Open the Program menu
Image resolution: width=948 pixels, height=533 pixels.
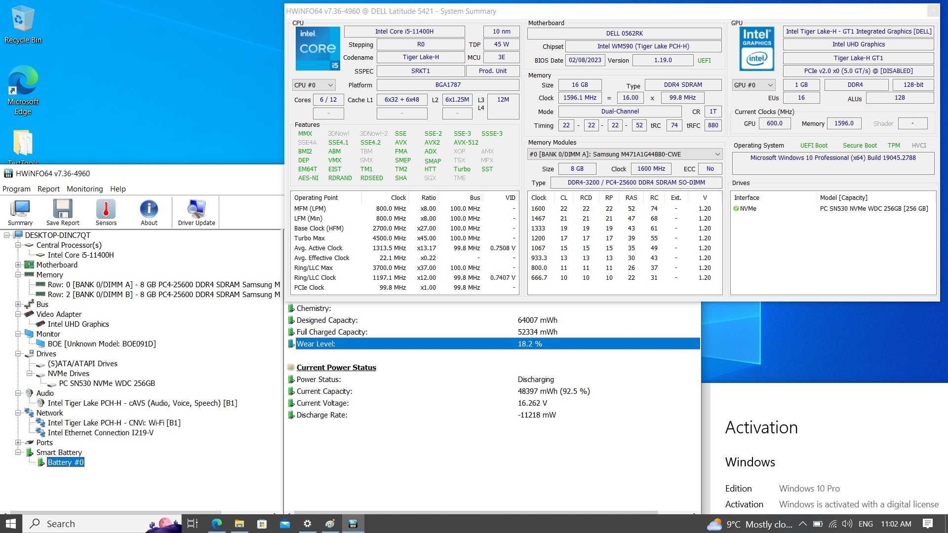[x=16, y=189]
